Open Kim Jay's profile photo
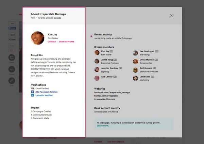This screenshot has height=144, width=204. click(37, 38)
